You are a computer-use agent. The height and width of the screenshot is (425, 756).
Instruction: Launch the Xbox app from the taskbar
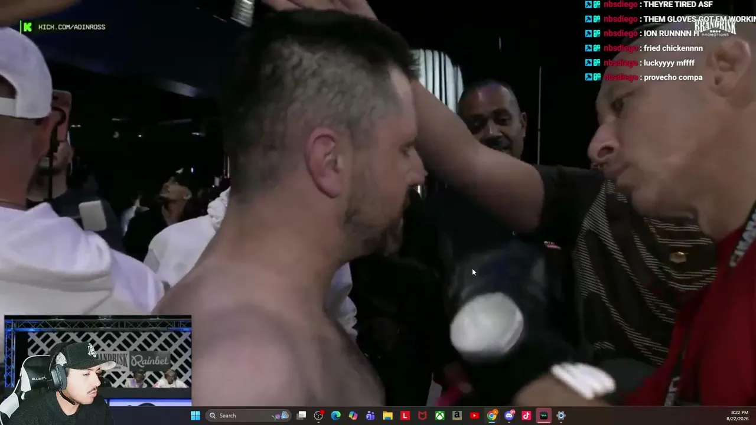[x=439, y=416]
